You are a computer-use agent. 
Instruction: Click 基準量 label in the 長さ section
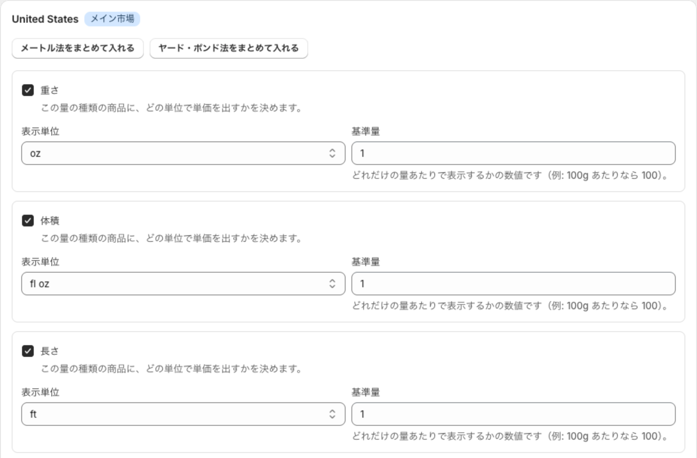[366, 392]
